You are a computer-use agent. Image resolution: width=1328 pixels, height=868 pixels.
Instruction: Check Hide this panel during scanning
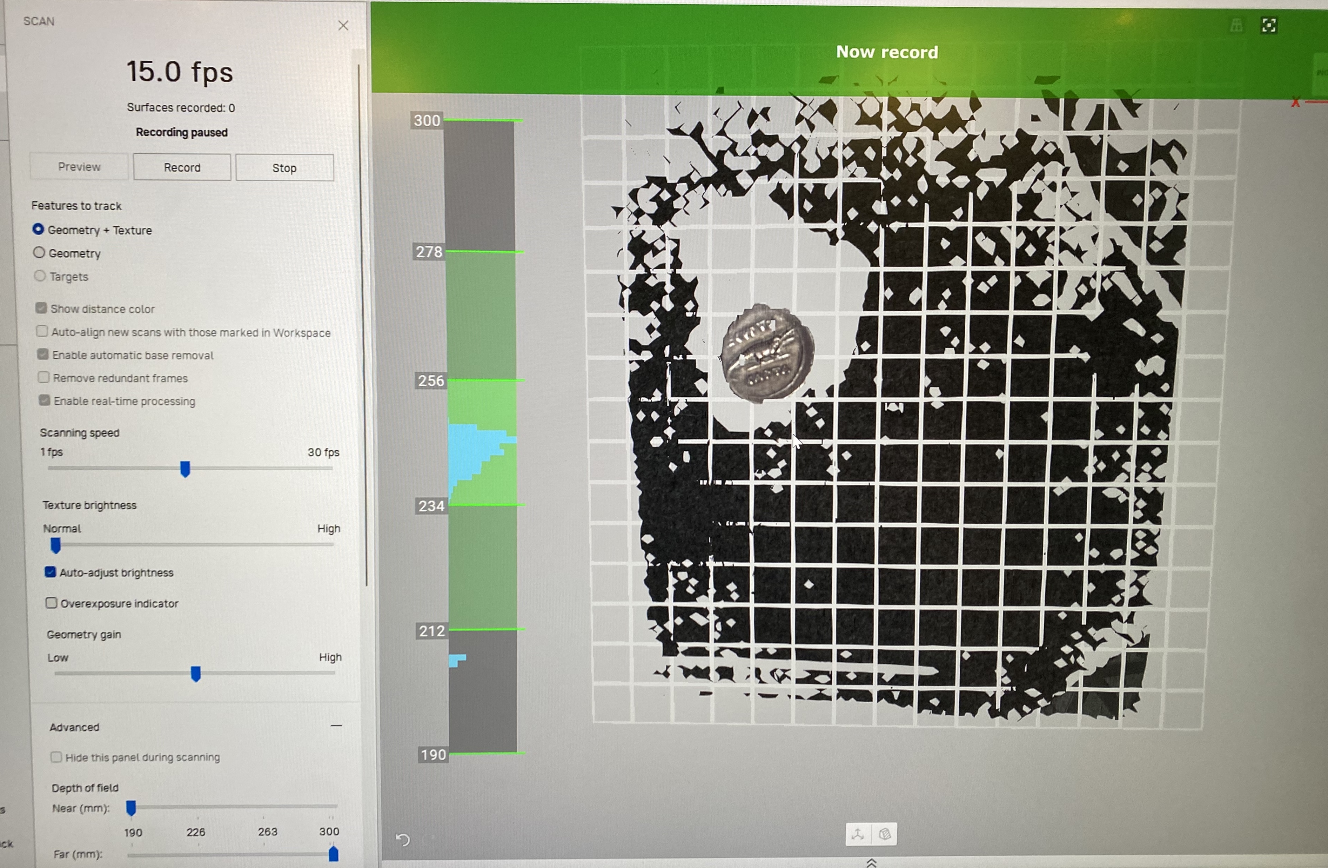[x=56, y=757]
